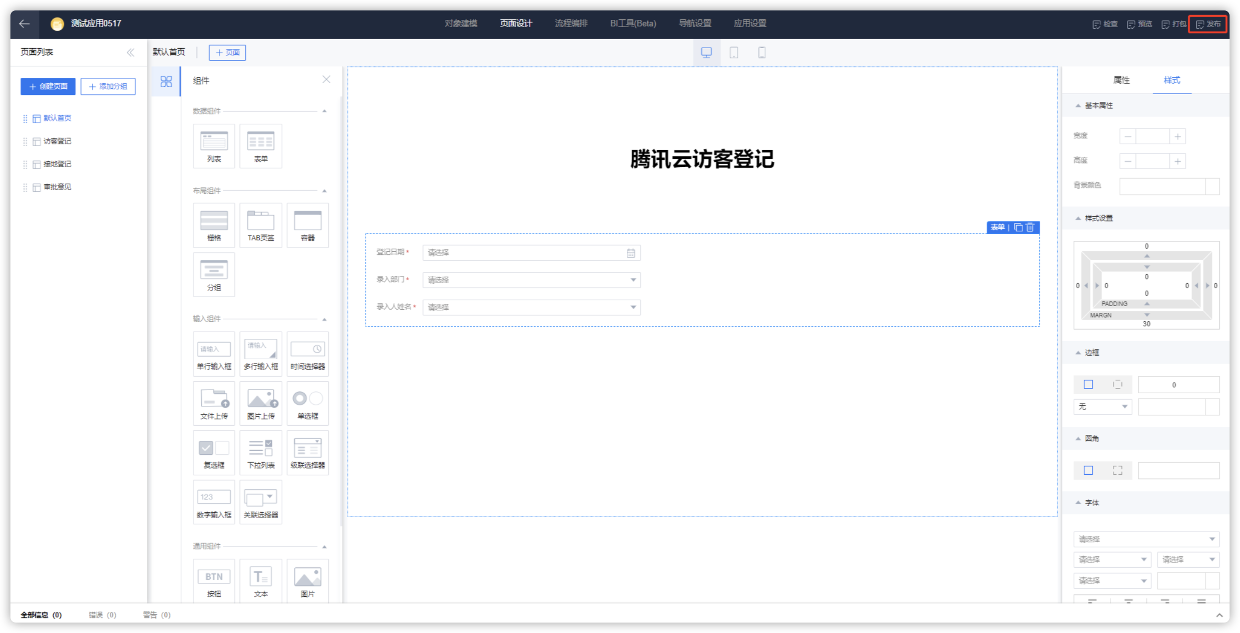Viewport: 1240px width, 633px height.
Task: Open the 录入人姓名 dropdown
Action: click(532, 307)
